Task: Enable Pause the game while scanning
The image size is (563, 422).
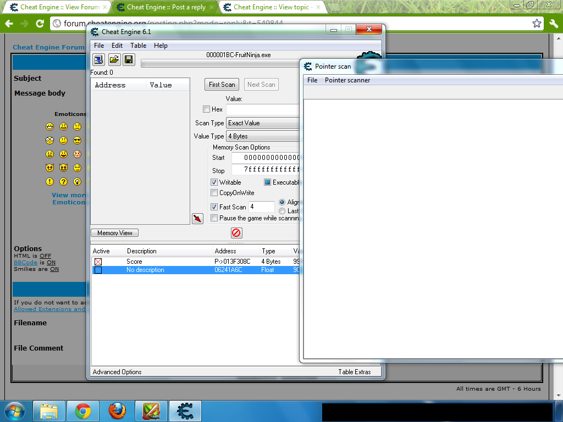Action: 214,218
